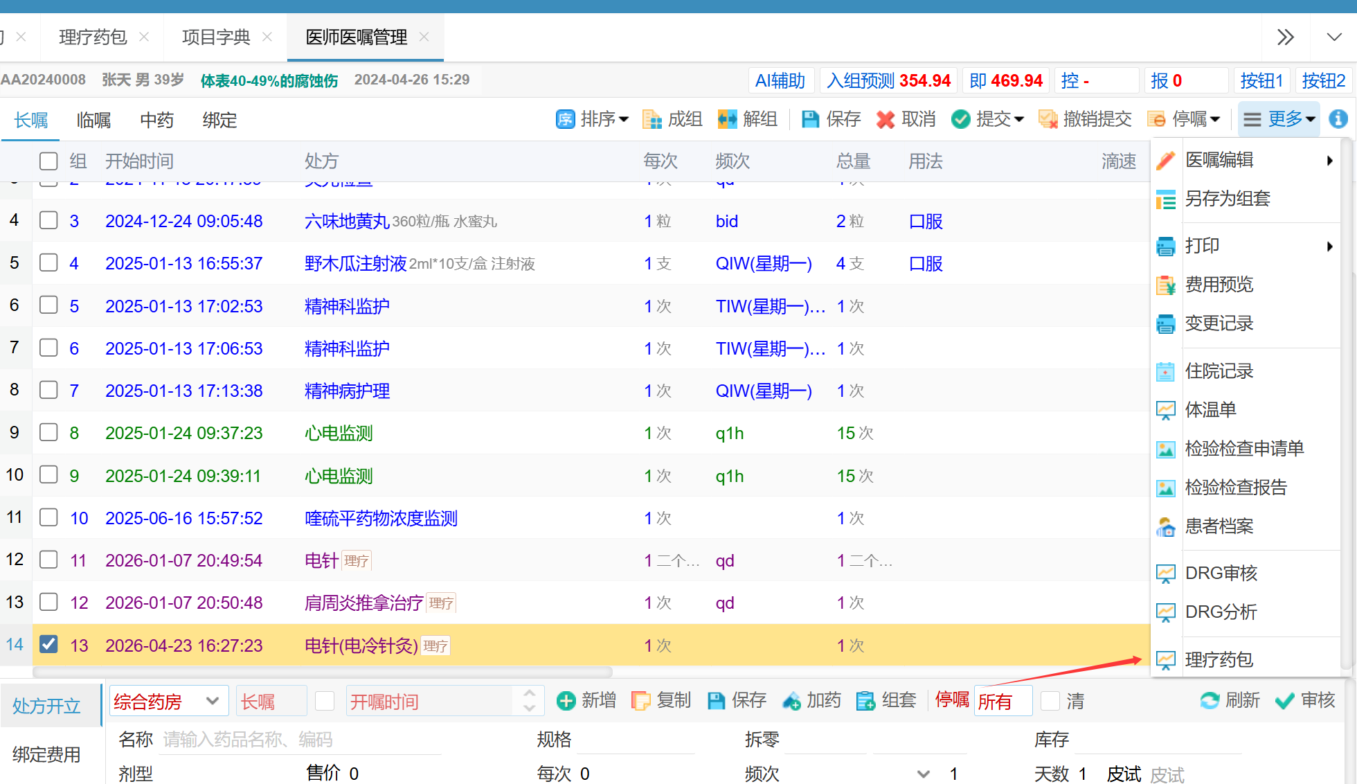Click the red 取消 cancel icon

pos(885,119)
